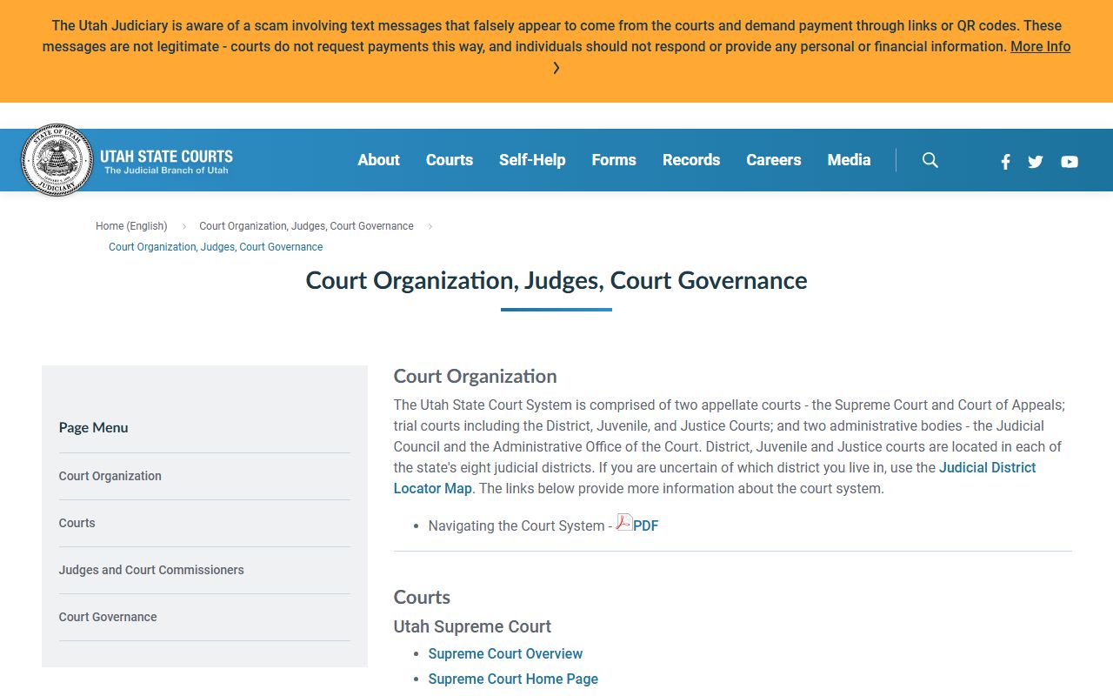Follow the More Info scam alert link
Image resolution: width=1113 pixels, height=696 pixels.
1041,47
